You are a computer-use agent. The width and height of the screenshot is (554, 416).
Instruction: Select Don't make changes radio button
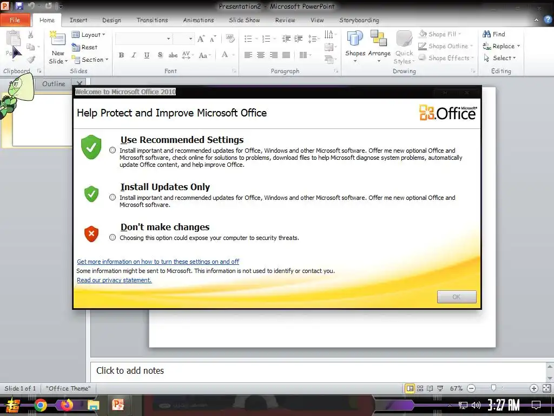pyautogui.click(x=113, y=237)
